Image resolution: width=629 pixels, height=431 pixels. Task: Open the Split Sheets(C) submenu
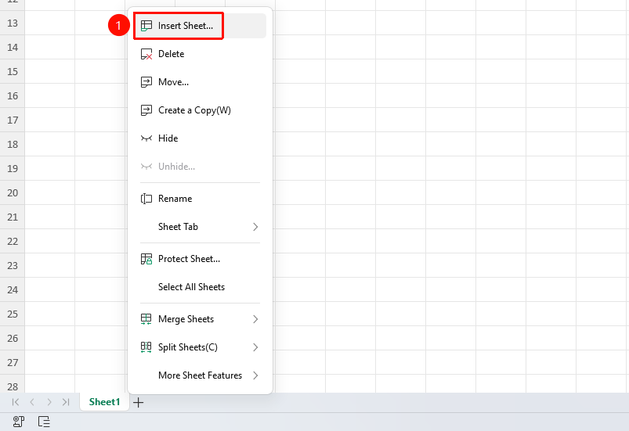pyautogui.click(x=200, y=347)
